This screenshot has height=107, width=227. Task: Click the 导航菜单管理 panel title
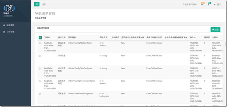tap(43, 28)
